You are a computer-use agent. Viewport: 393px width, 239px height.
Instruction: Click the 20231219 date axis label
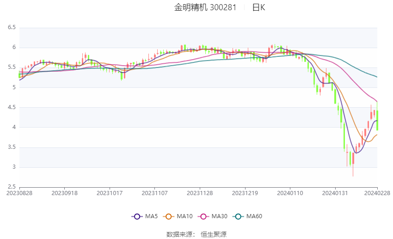point(245,193)
